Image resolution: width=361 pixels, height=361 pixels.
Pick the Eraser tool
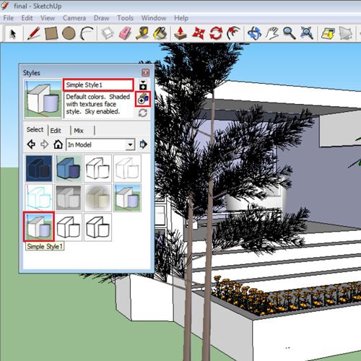point(126,33)
